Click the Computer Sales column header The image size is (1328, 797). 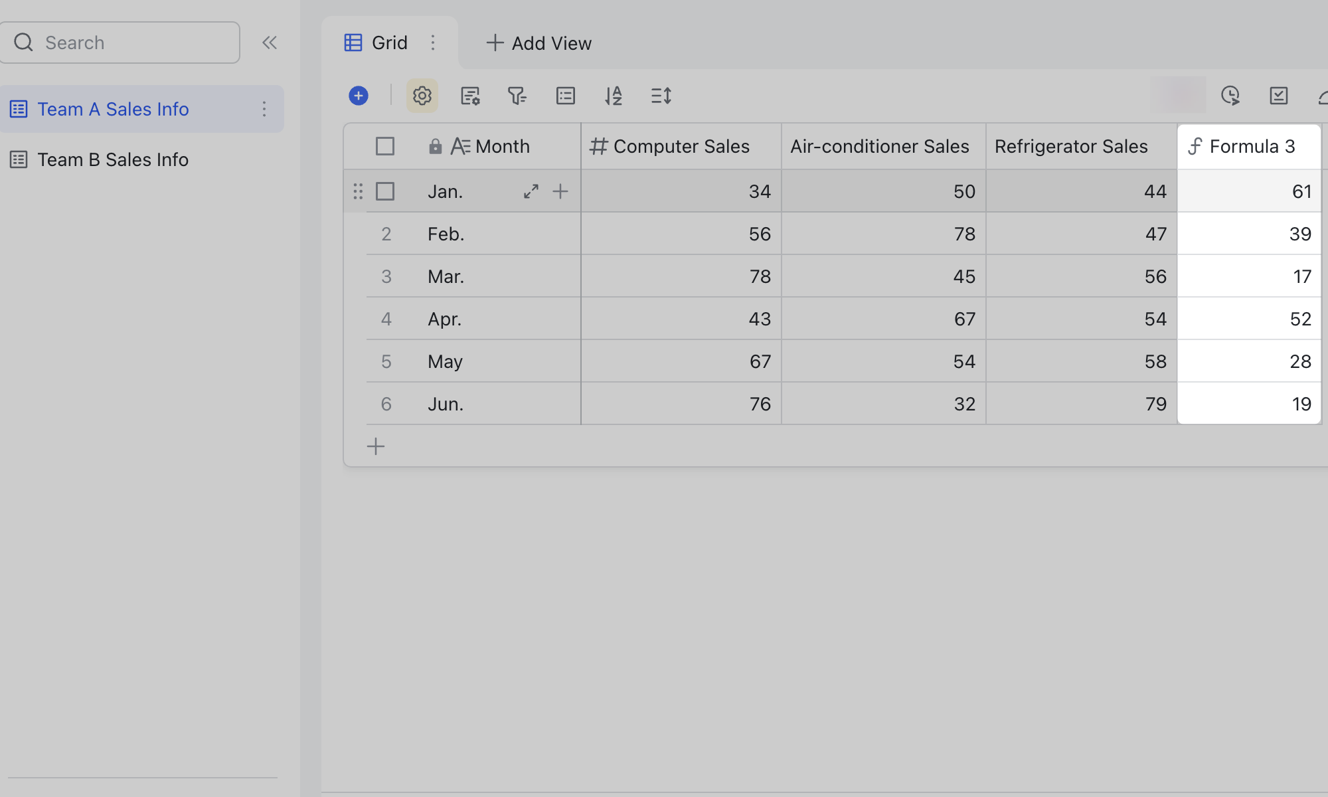point(681,146)
